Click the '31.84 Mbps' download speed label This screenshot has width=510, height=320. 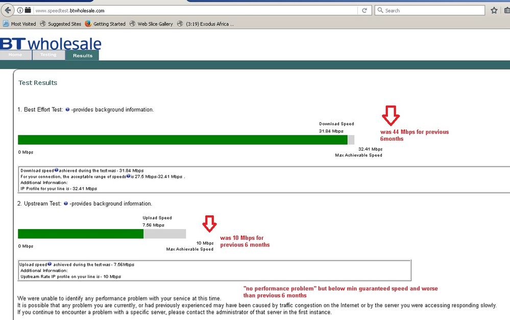[x=331, y=131]
